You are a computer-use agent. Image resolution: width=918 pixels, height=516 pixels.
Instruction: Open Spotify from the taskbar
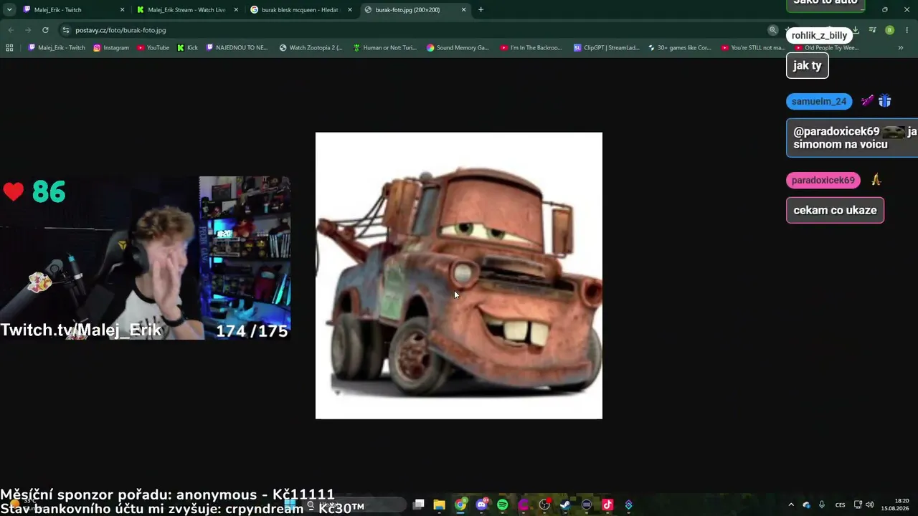[x=503, y=505]
